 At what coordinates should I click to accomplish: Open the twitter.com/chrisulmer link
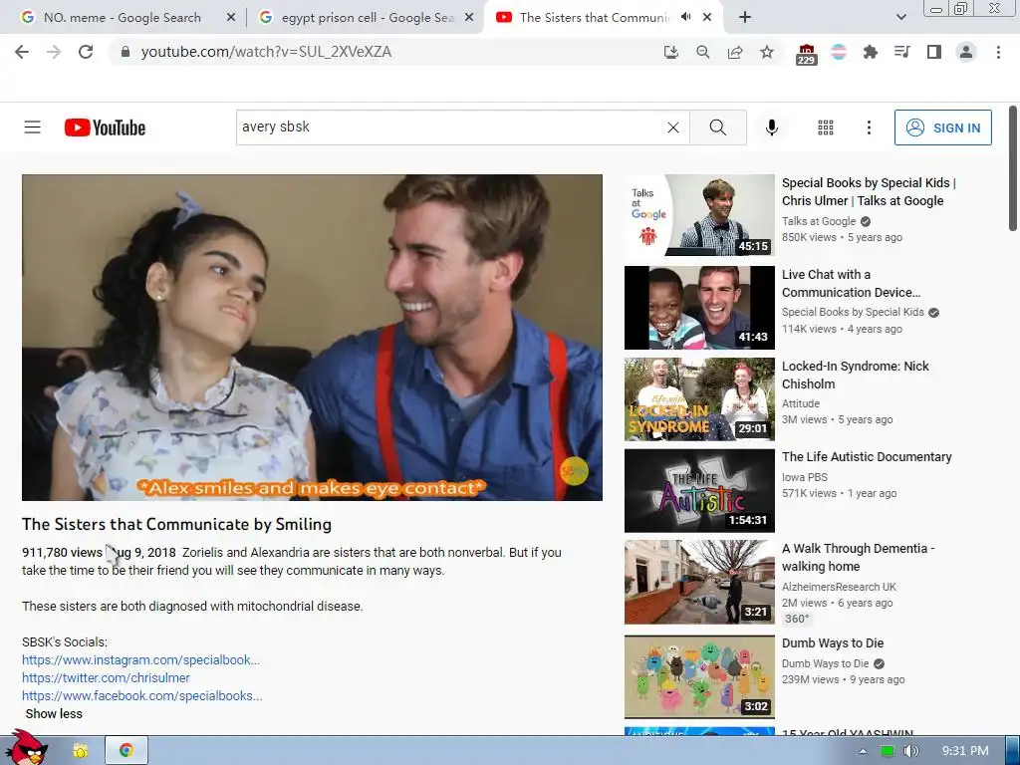[106, 677]
